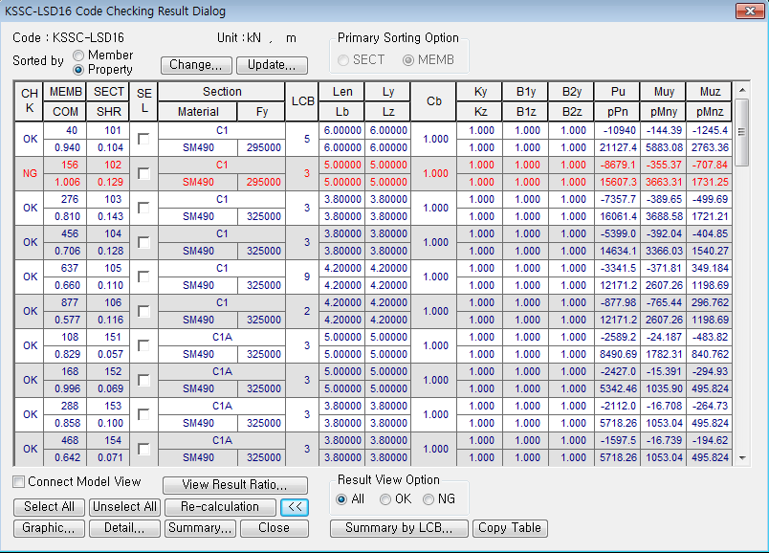
Task: Select the Member sort radio button
Action: [78, 55]
